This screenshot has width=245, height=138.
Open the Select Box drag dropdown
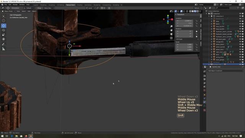click(x=49, y=8)
